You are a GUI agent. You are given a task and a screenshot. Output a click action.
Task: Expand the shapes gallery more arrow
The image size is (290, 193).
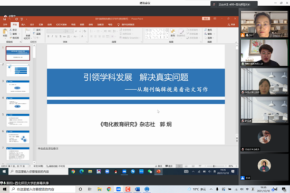pyautogui.click(x=167, y=37)
